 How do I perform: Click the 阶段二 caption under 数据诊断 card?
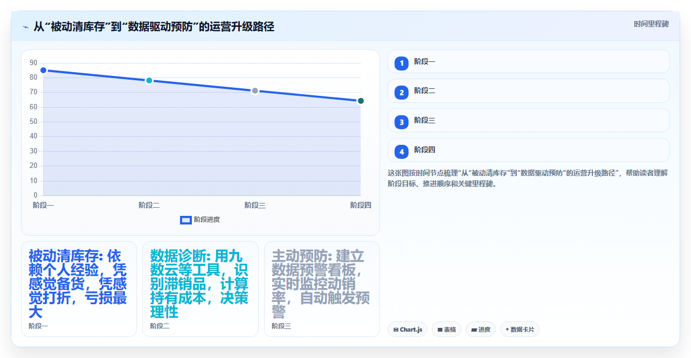[160, 326]
